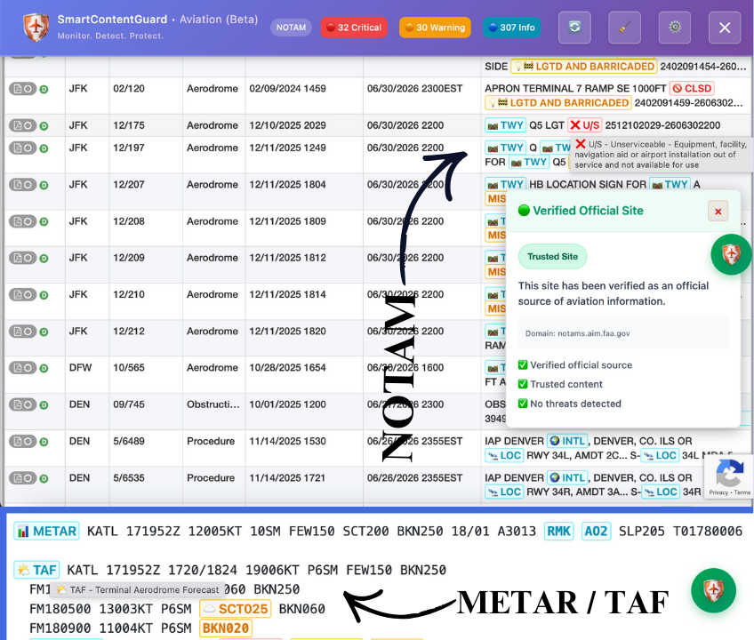Refresh data using the sync icon

tap(574, 28)
